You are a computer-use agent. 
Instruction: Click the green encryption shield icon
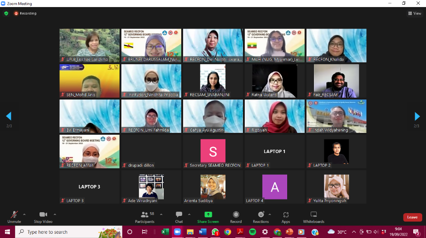(6, 14)
